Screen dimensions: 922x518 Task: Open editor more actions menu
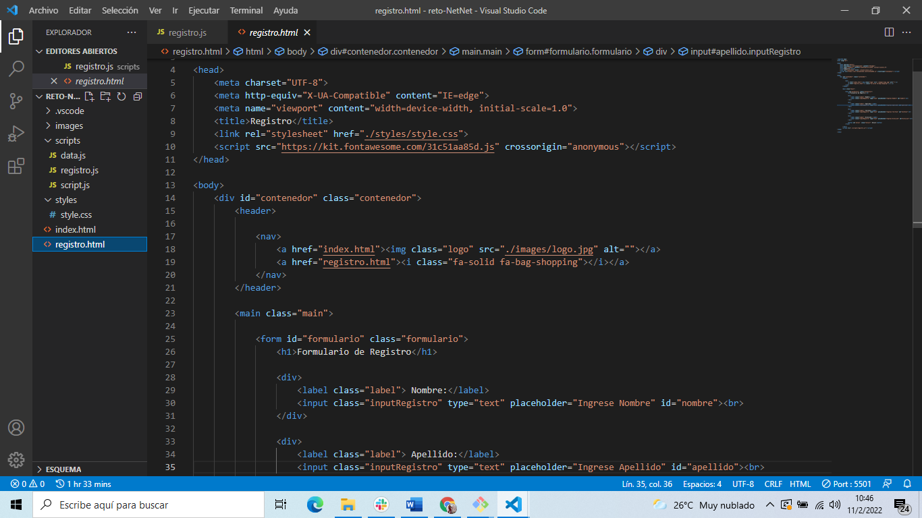[907, 32]
